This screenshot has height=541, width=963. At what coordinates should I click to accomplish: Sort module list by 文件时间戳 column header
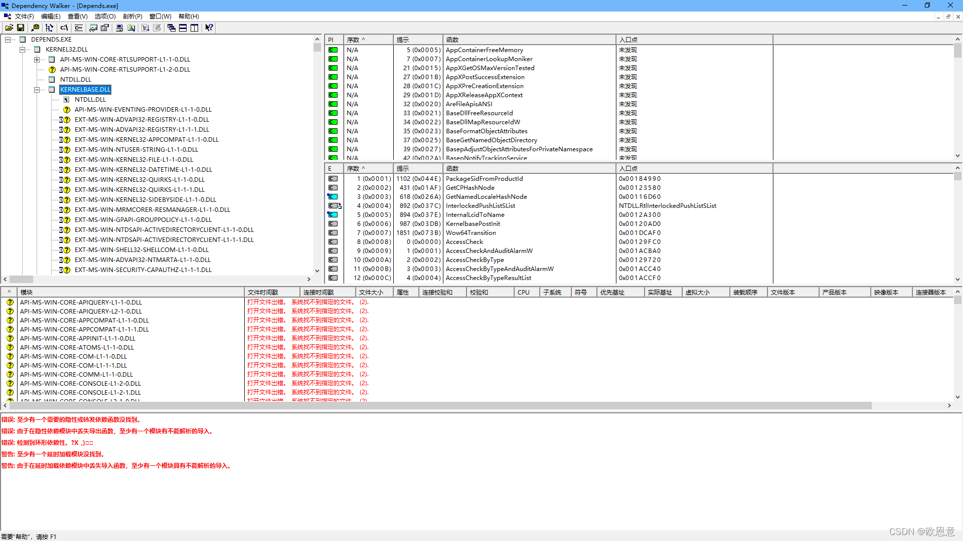(x=272, y=292)
